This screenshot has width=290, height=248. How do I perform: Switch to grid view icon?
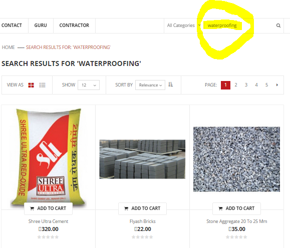pyautogui.click(x=31, y=85)
